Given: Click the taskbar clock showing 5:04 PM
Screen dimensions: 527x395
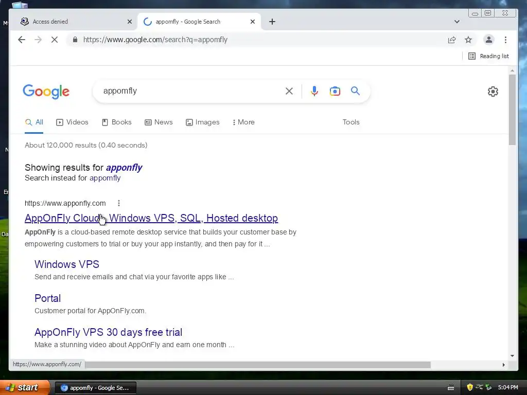Looking at the screenshot, I should click(508, 388).
